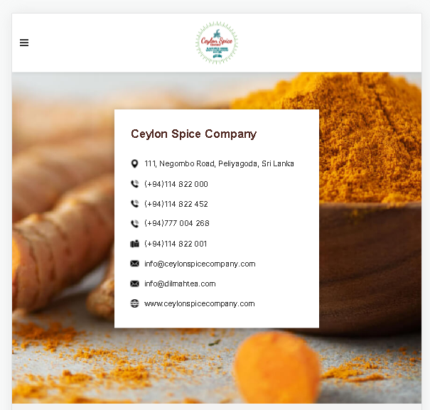The width and height of the screenshot is (430, 410).
Task: Email info@dilmahtea.com
Action: tap(180, 284)
